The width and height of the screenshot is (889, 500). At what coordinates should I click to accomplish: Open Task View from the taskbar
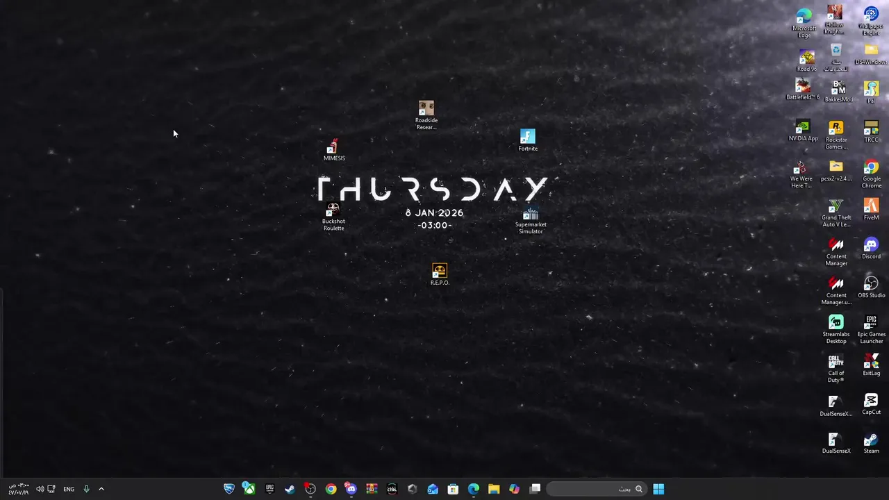(535, 489)
